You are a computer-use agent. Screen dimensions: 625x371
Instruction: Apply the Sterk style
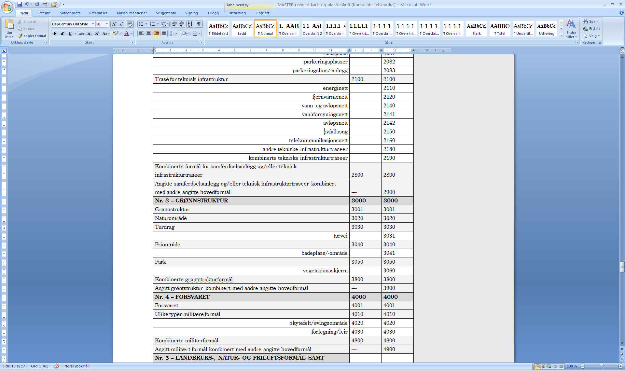click(x=476, y=29)
